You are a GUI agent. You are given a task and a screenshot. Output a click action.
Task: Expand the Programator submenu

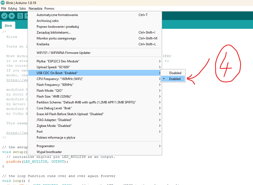click(95, 146)
